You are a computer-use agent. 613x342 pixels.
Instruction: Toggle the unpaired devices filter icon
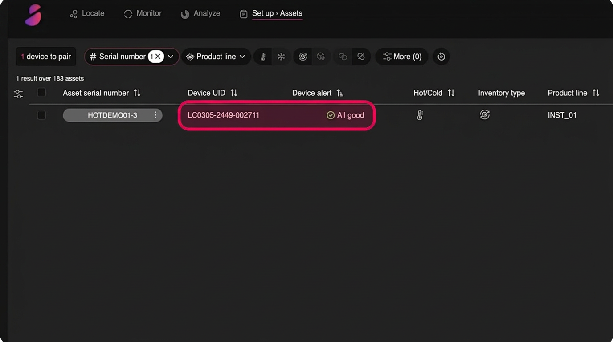[x=361, y=57]
